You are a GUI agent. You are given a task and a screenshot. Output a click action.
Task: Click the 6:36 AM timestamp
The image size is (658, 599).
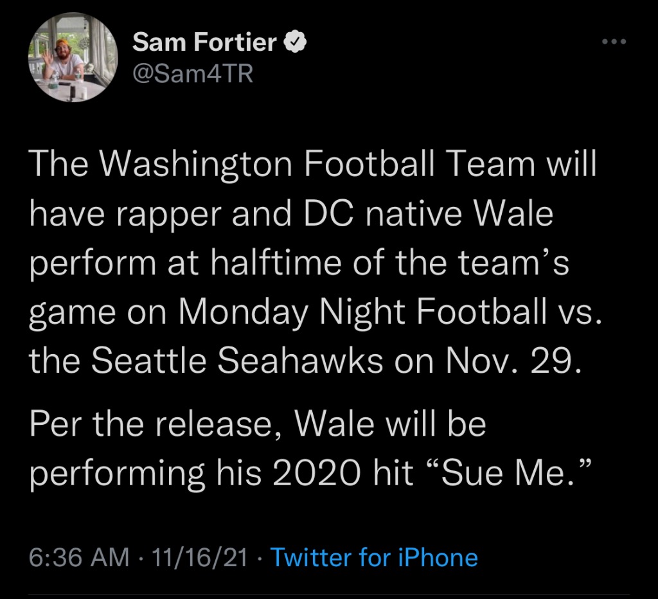click(x=79, y=557)
